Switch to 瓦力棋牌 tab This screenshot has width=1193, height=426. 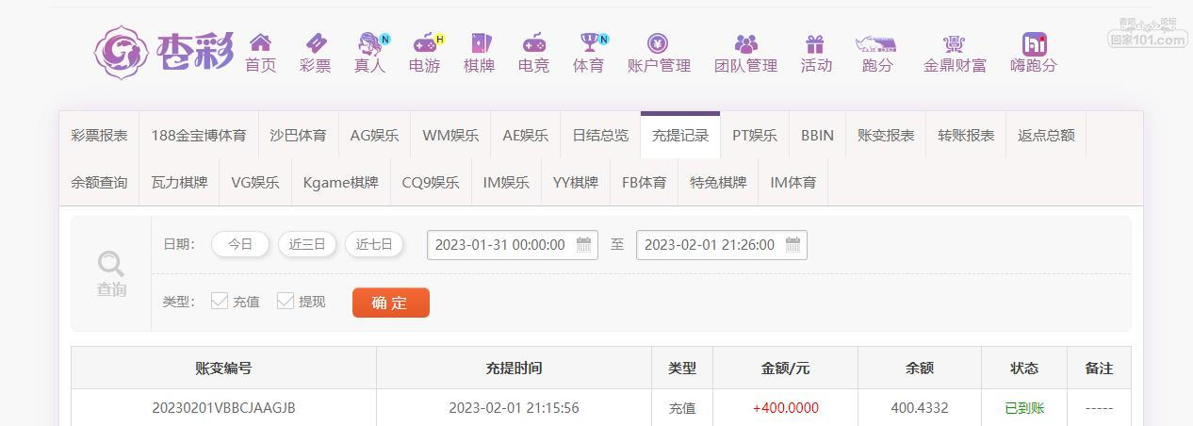[179, 182]
